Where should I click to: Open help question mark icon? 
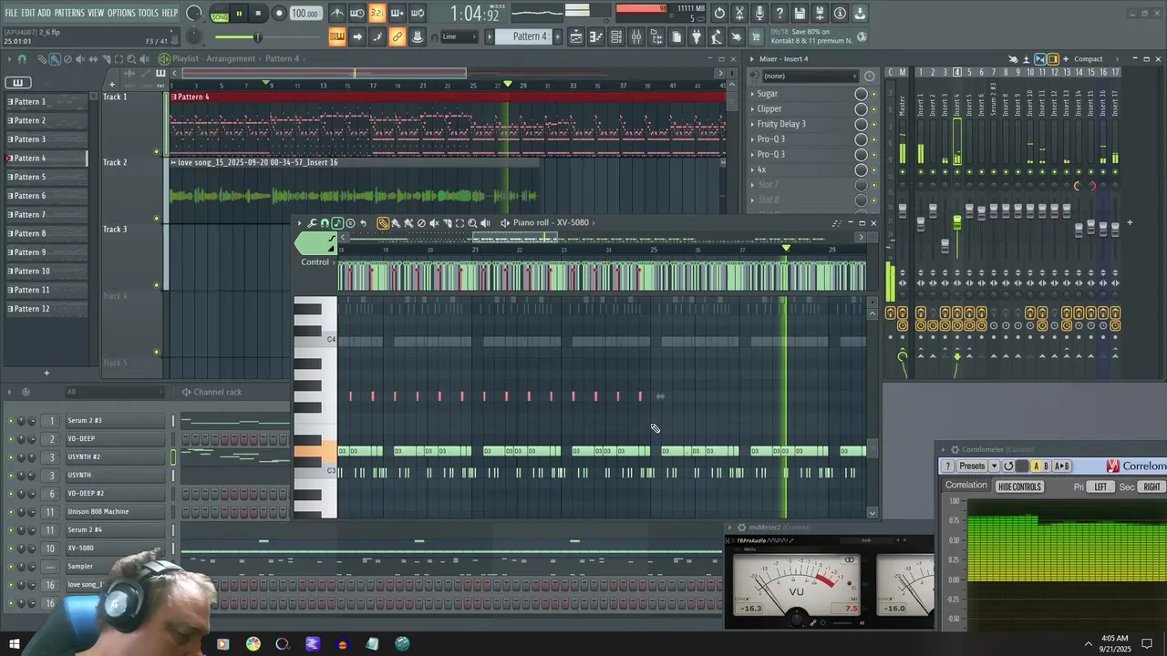tap(780, 14)
